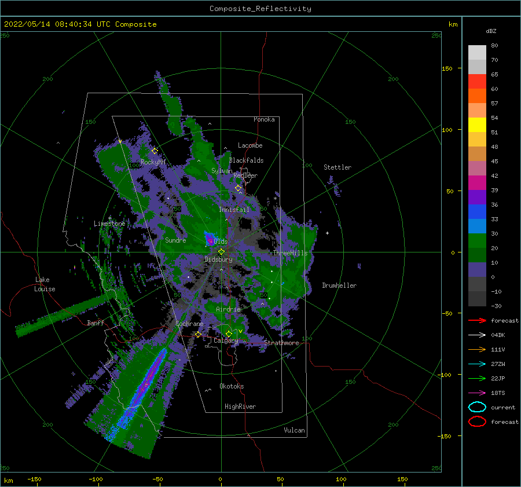Viewport: 521px width, 487px height.
Task: Click the yellow diamond marker near RockyMH
Action: coord(155,151)
